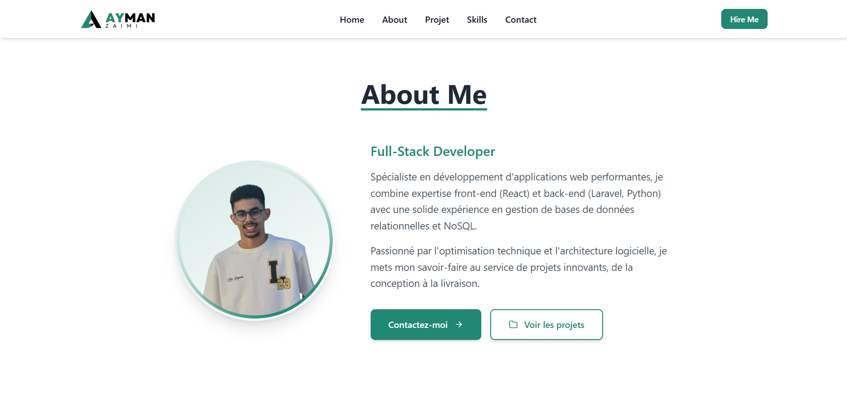The height and width of the screenshot is (405, 847).
Task: Open the Contact nav link
Action: [521, 20]
